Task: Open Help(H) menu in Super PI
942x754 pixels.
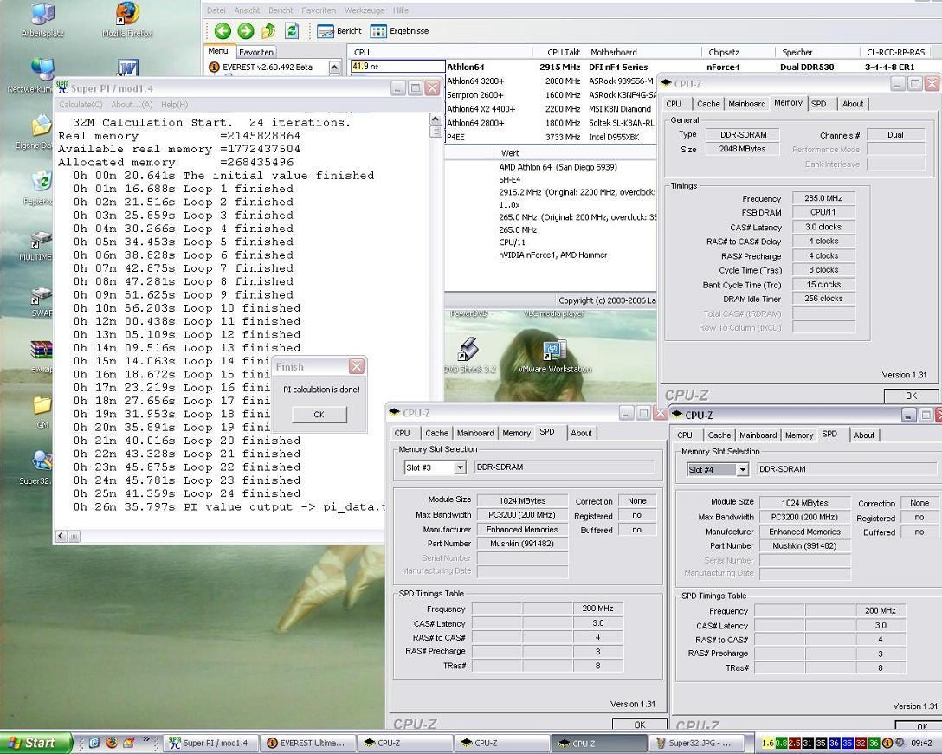Action: click(174, 105)
